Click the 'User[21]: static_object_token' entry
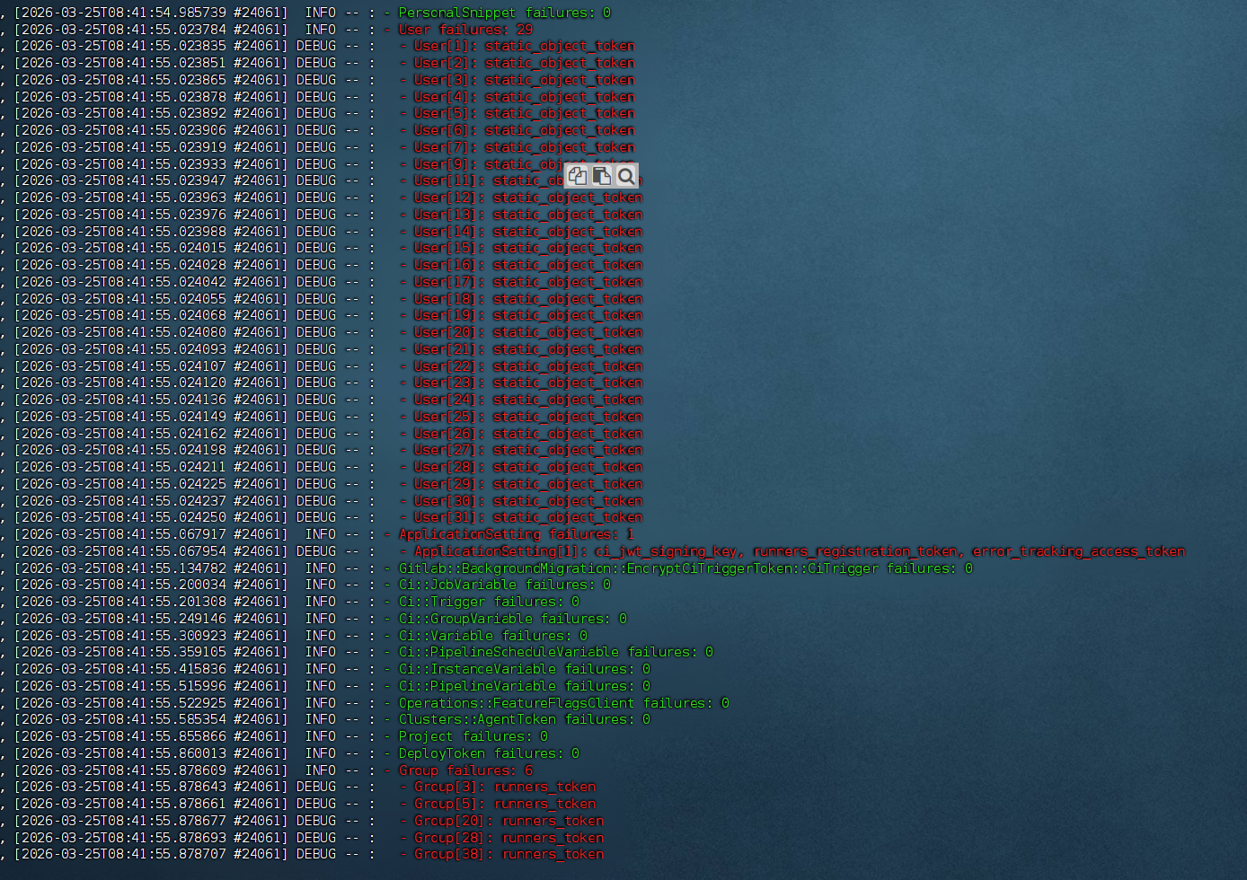The image size is (1247, 880). click(528, 349)
